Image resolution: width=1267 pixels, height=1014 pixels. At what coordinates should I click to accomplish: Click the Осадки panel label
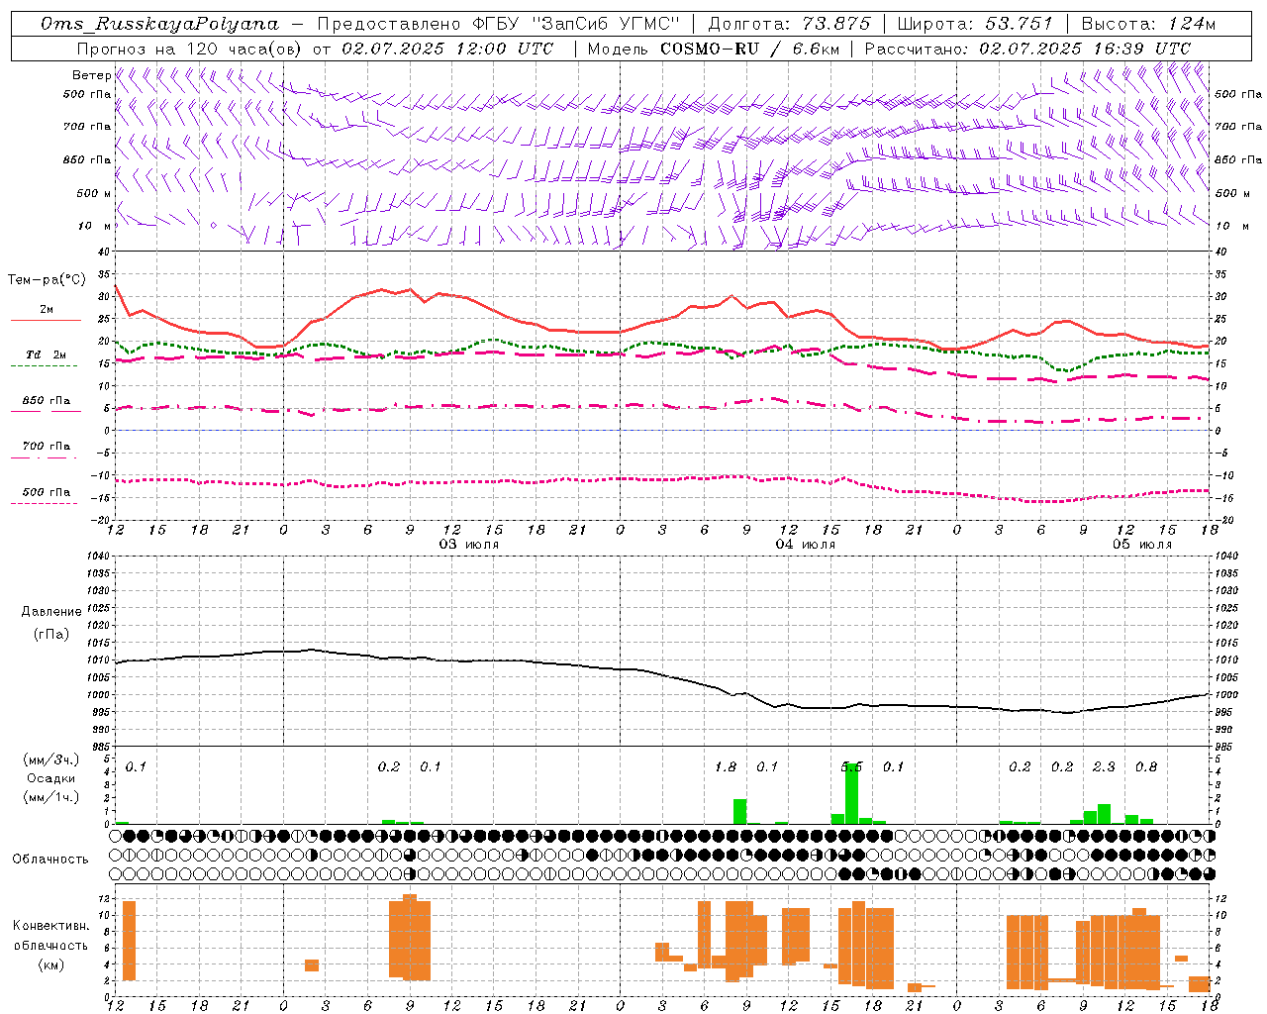tap(50, 778)
